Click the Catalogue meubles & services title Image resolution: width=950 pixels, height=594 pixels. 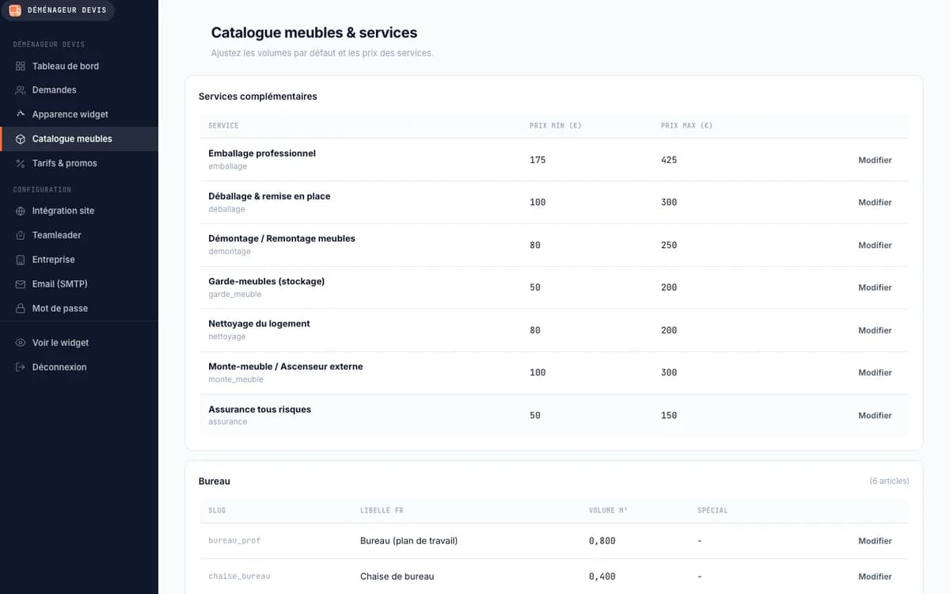pos(314,32)
